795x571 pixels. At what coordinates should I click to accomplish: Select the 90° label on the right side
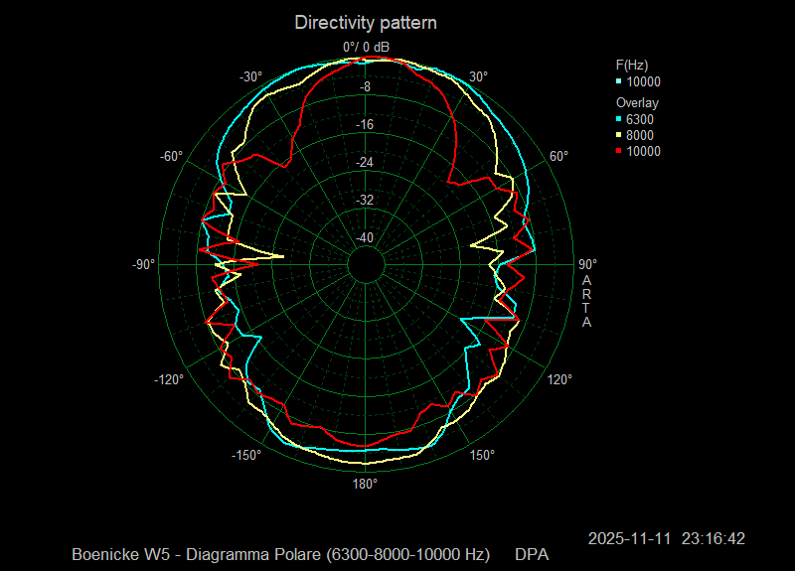(x=587, y=264)
